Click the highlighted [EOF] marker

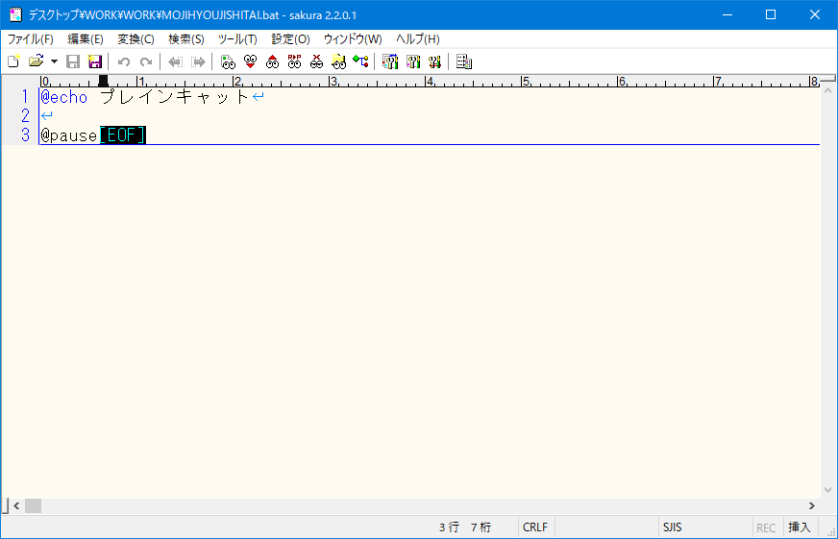pyautogui.click(x=123, y=135)
